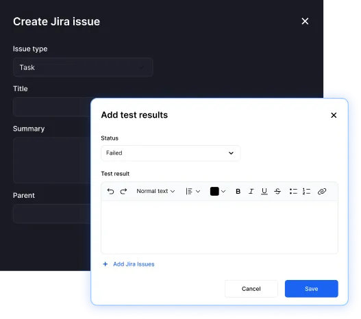
Task: Click the Add Jira Issues link
Action: coord(134,264)
